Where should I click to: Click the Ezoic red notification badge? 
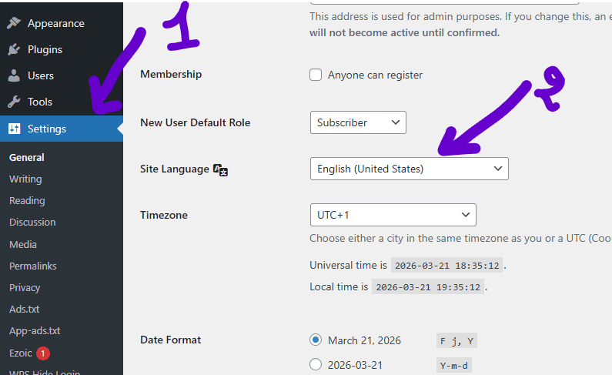43,353
